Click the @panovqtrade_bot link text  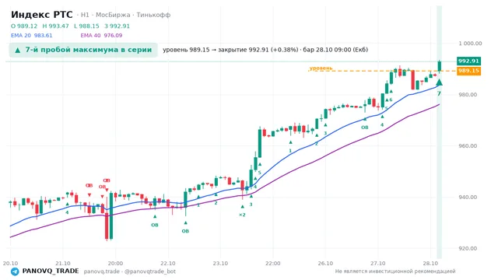click(150, 271)
